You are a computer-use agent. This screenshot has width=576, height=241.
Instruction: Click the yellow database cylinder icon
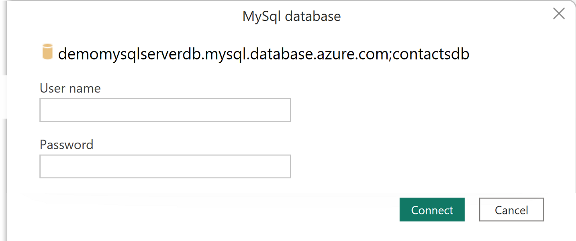(x=47, y=53)
